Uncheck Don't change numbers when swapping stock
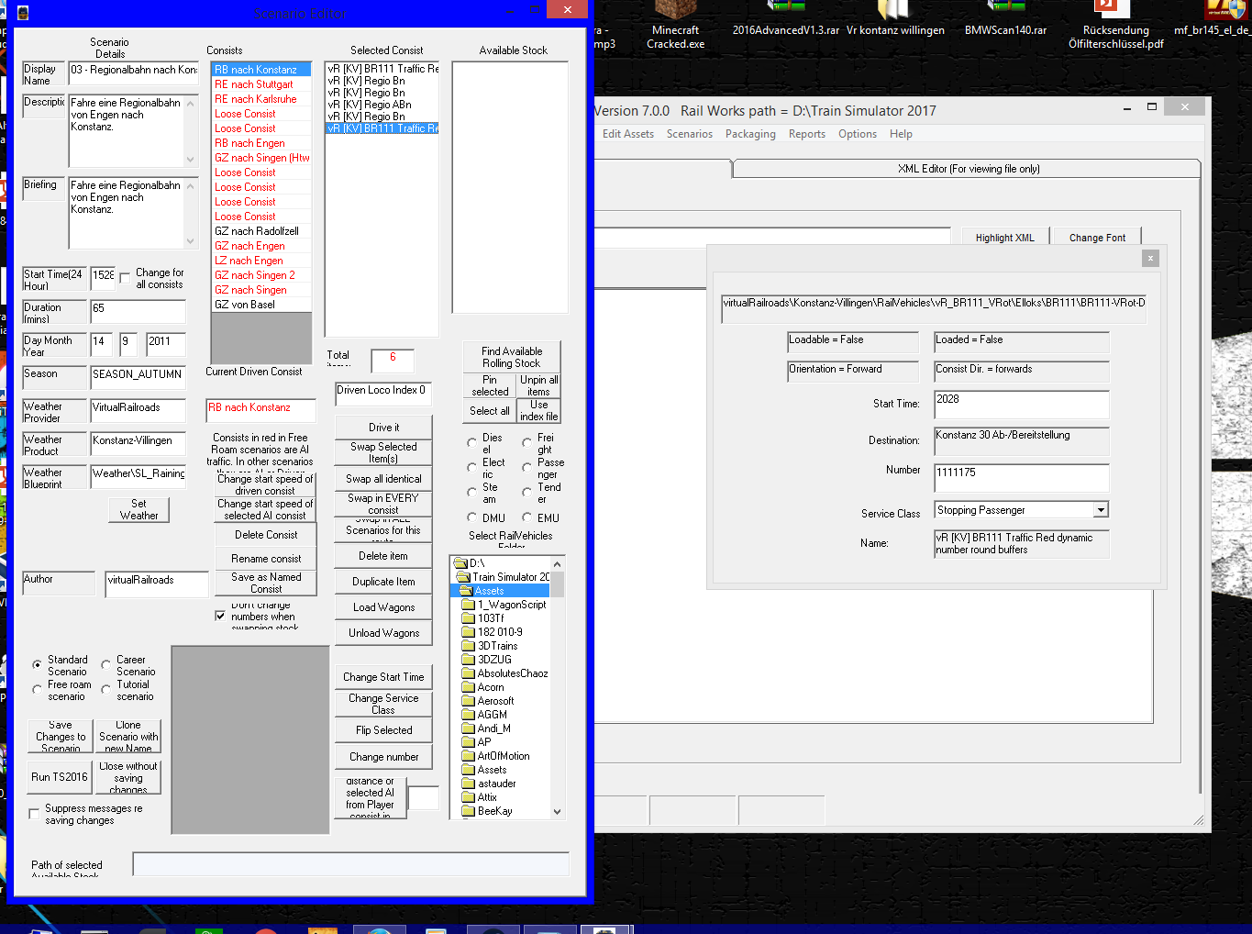The image size is (1252, 934). coord(220,616)
